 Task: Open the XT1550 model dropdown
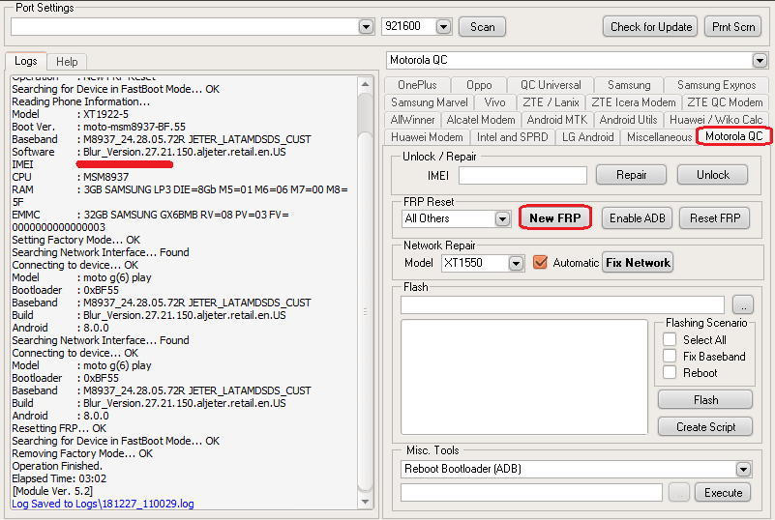pyautogui.click(x=516, y=263)
